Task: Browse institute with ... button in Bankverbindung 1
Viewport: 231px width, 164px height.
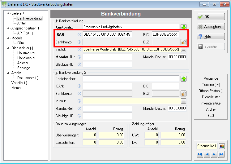Action: coord(183,50)
